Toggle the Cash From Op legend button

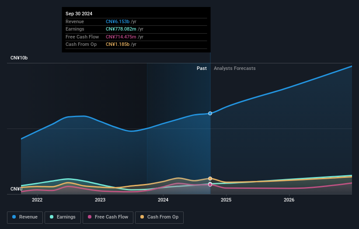(x=159, y=217)
